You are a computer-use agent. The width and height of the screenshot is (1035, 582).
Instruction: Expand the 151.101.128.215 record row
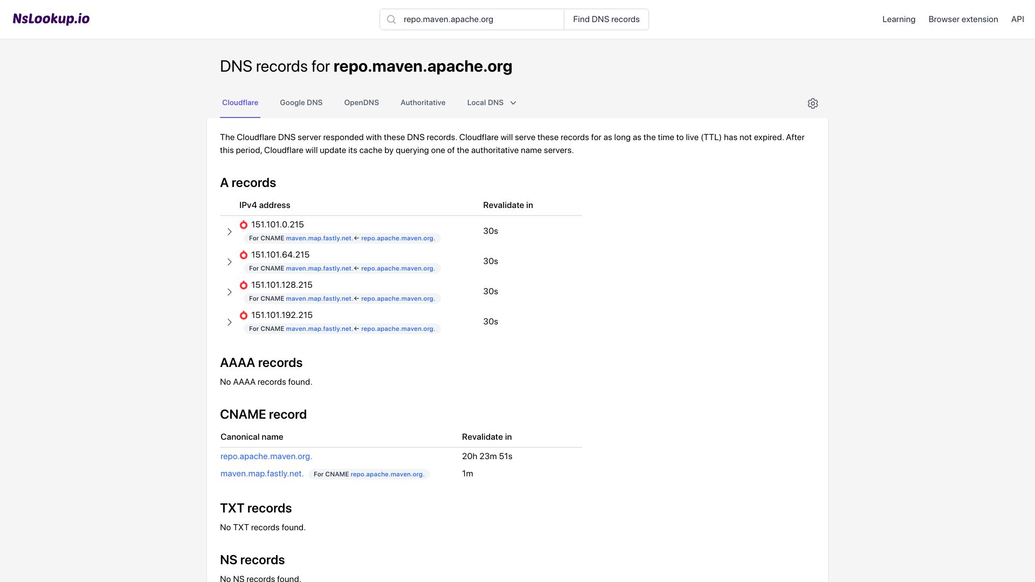coord(229,292)
